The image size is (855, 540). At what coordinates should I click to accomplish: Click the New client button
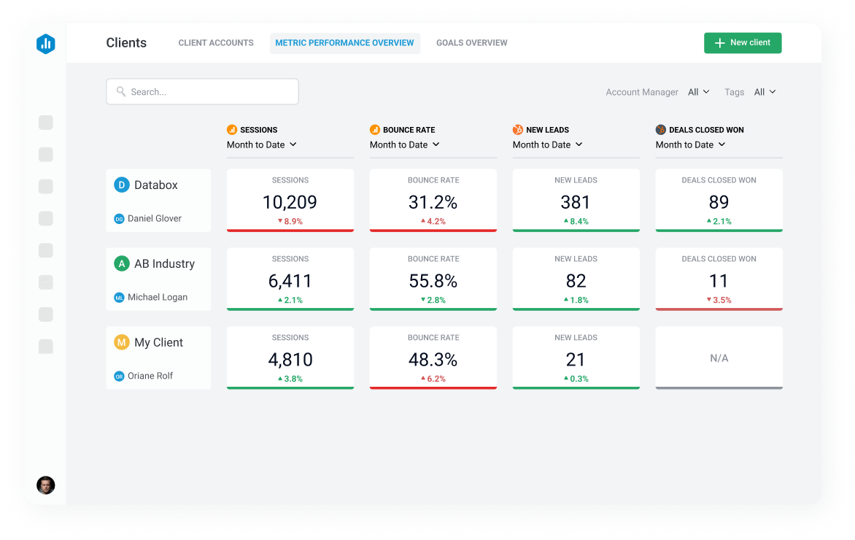743,43
